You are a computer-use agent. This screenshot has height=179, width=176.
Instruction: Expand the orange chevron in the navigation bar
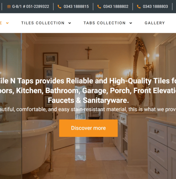tap(7, 23)
